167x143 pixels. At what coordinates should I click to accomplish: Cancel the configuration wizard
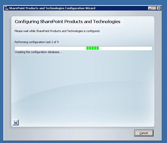[x=144, y=133]
